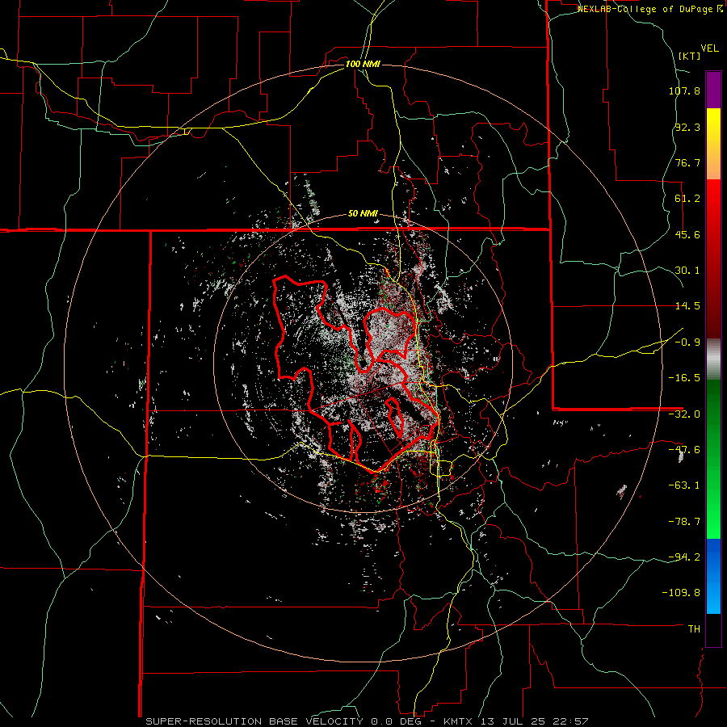The height and width of the screenshot is (727, 727).
Task: Click the 14.5 velocity scale value
Action: tap(687, 306)
